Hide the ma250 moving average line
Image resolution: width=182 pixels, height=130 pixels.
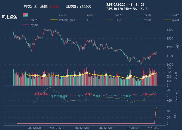pyautogui.click(x=30, y=20)
